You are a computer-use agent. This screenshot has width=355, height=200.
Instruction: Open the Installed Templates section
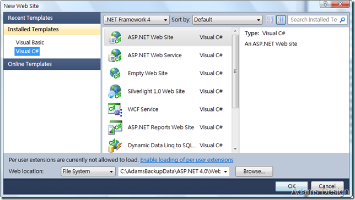click(x=52, y=29)
